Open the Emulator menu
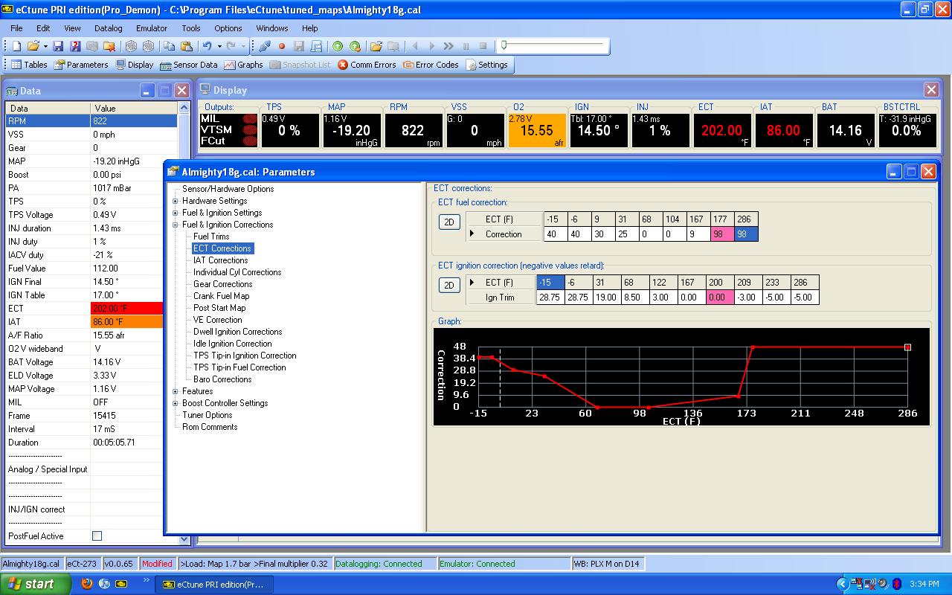The width and height of the screenshot is (952, 595). 152,28
